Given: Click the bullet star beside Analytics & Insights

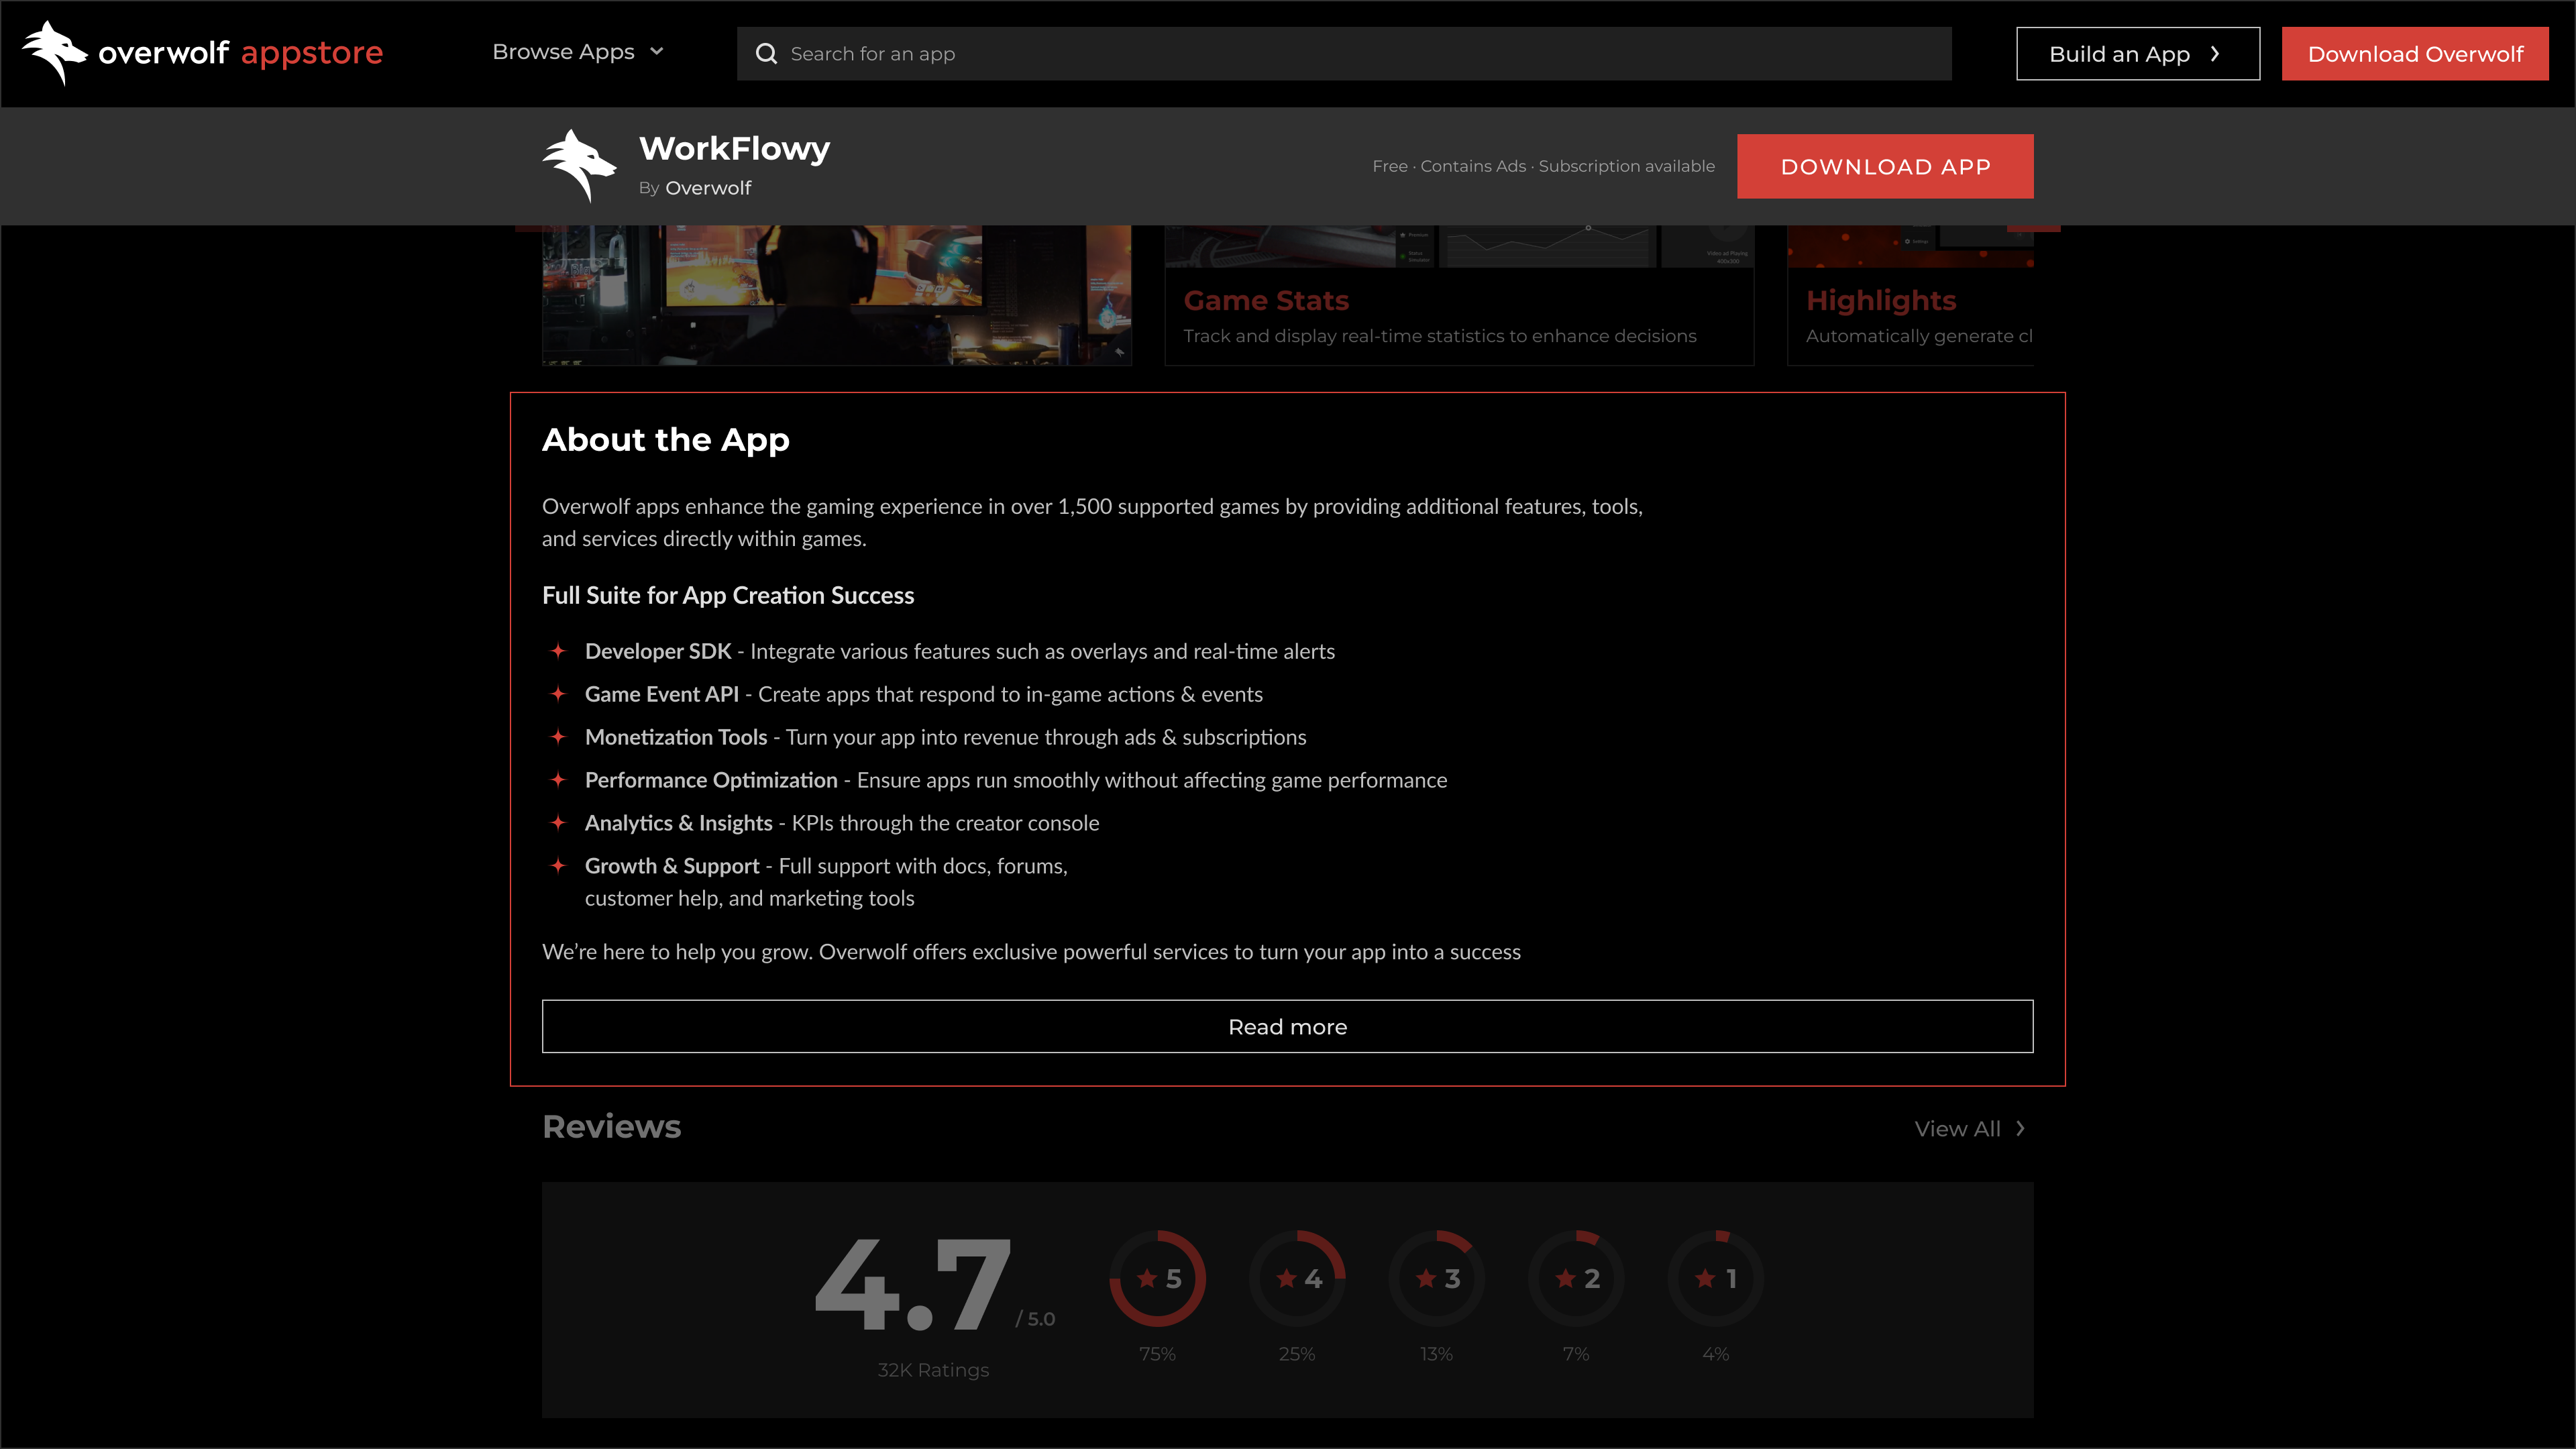Looking at the screenshot, I should [x=558, y=823].
